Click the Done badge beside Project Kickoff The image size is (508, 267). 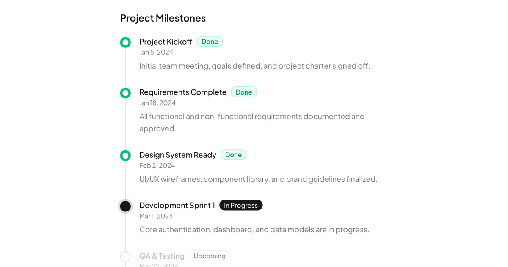210,42
